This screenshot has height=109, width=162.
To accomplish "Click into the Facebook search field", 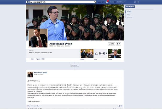I will (x=60, y=2).
